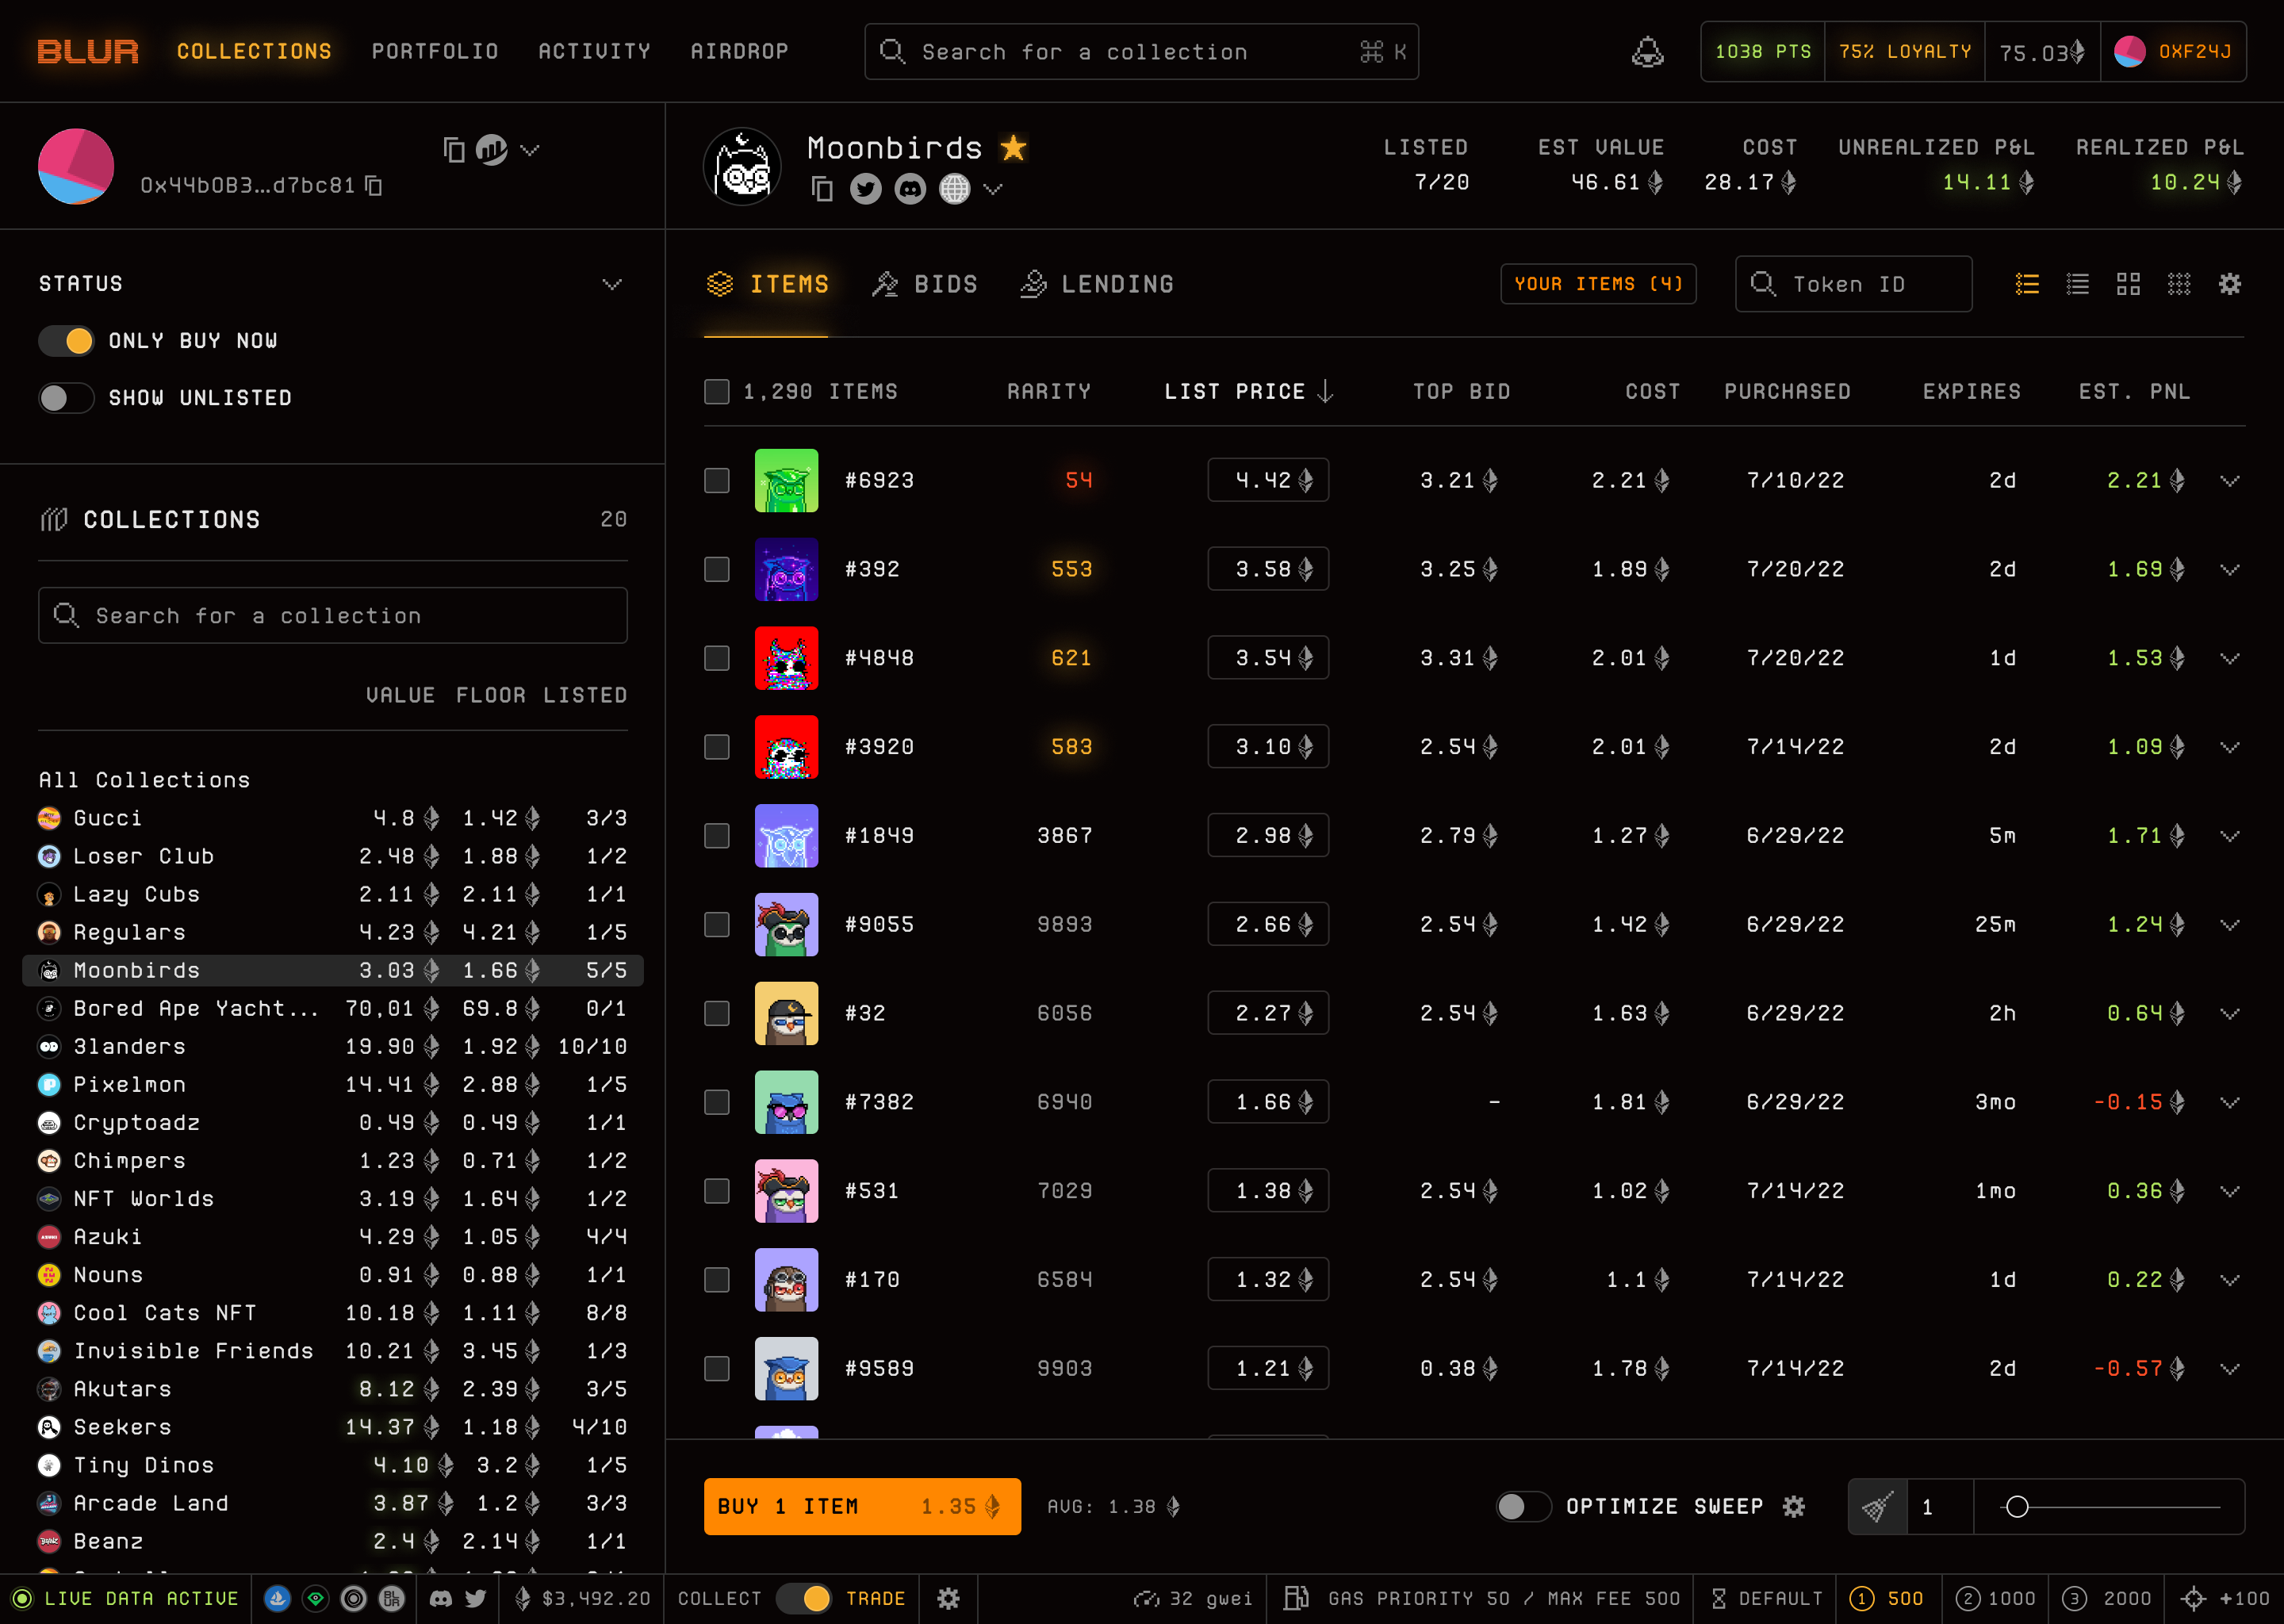Expand row details for #392

pyautogui.click(x=2230, y=570)
